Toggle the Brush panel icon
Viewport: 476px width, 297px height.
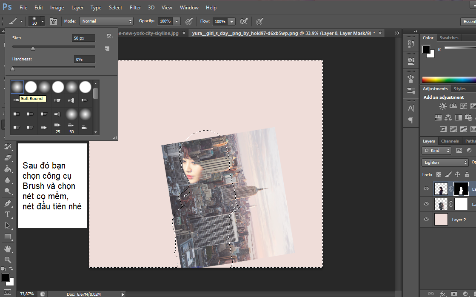(x=54, y=21)
